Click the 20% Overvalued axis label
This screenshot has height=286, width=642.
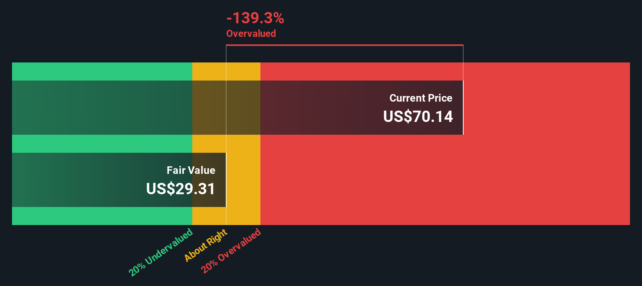pyautogui.click(x=231, y=251)
